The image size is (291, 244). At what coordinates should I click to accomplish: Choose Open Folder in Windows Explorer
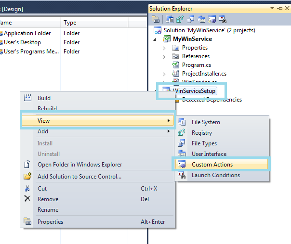click(79, 165)
